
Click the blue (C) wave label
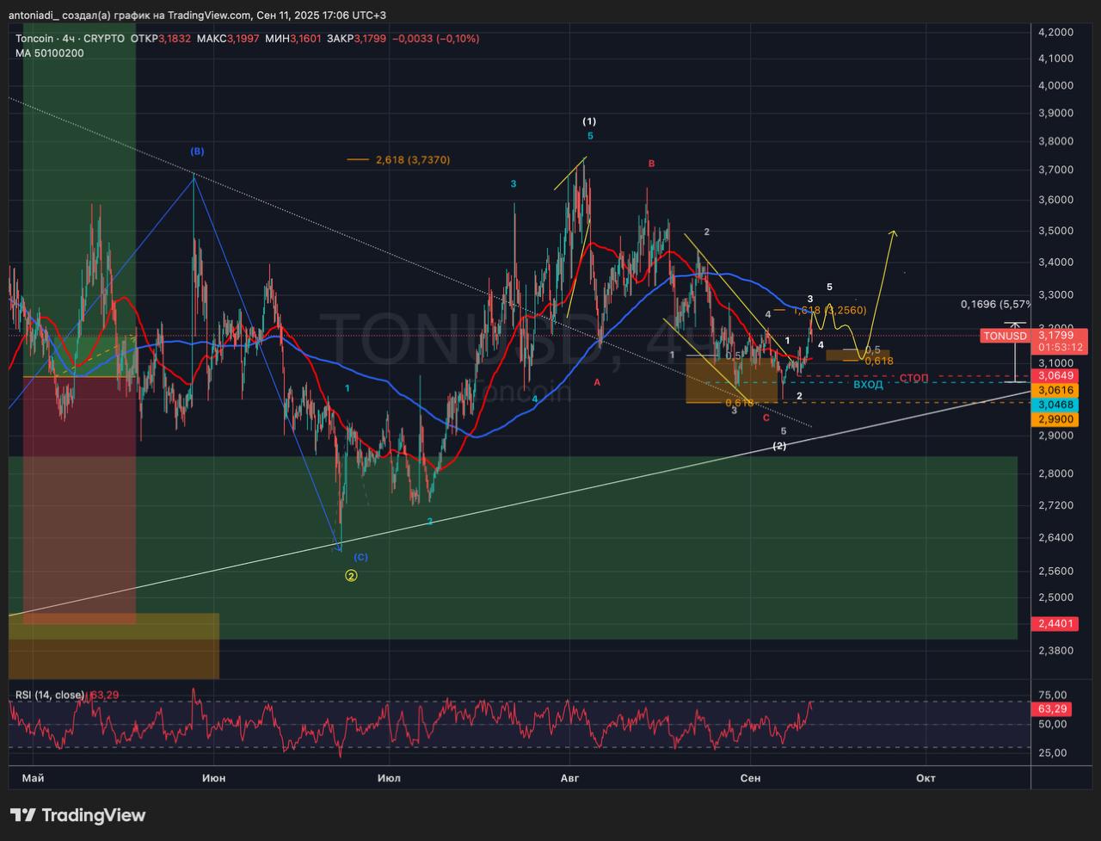tap(360, 557)
